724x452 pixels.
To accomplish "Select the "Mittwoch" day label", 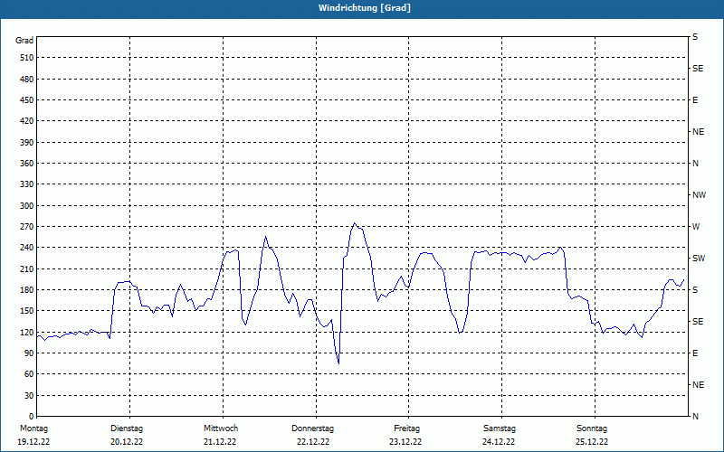I will (x=221, y=428).
